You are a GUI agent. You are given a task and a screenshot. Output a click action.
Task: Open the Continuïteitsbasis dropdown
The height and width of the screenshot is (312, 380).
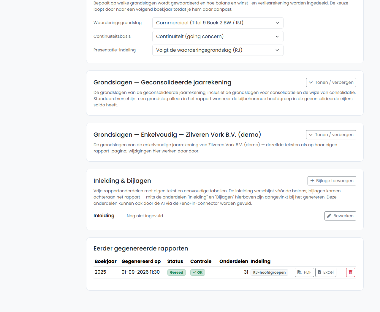(218, 37)
